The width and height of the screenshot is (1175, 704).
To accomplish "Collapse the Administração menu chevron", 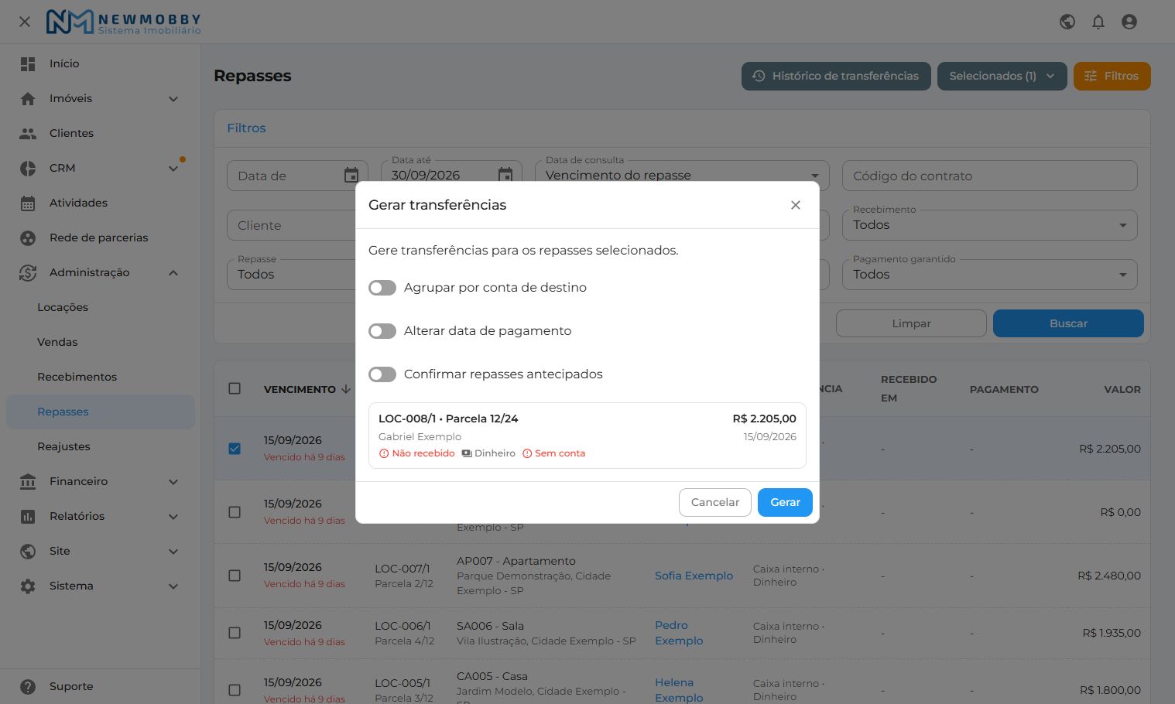I will [x=173, y=272].
